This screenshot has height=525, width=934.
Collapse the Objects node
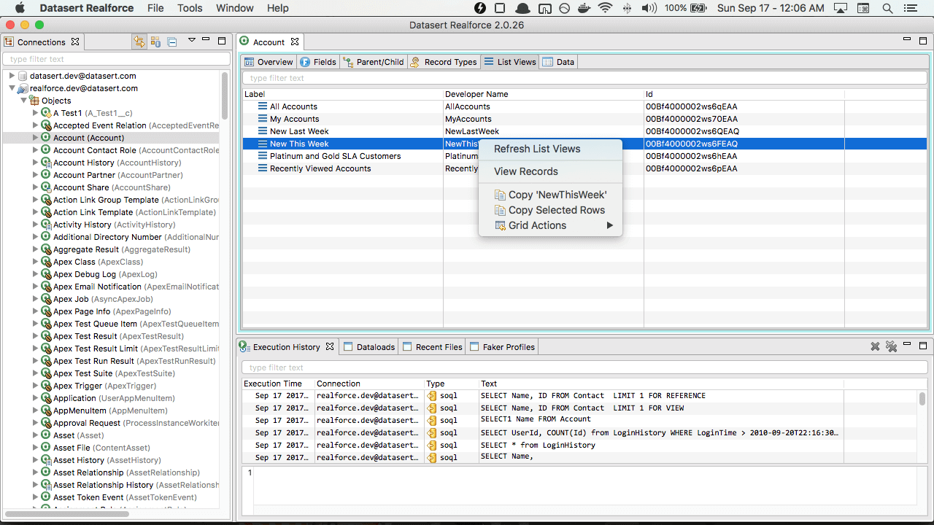pyautogui.click(x=23, y=101)
